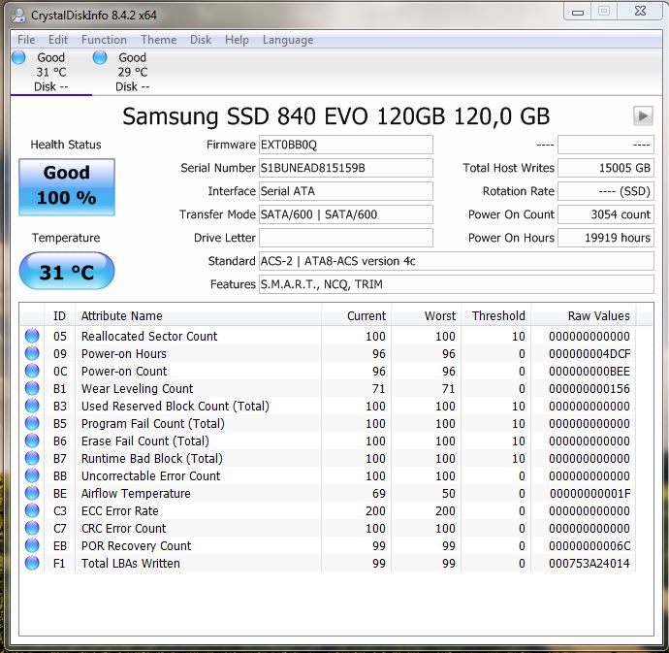The width and height of the screenshot is (669, 653).
Task: Click the blue status orb for the 31 °C disk
Action: click(18, 57)
